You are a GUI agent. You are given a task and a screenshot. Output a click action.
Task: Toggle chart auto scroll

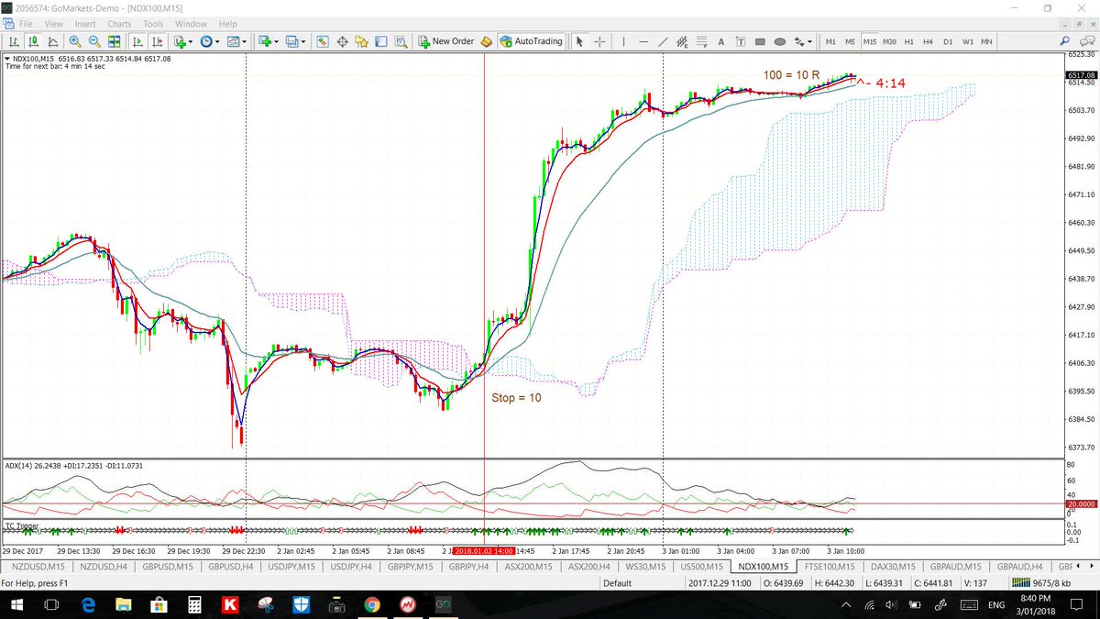pos(137,41)
